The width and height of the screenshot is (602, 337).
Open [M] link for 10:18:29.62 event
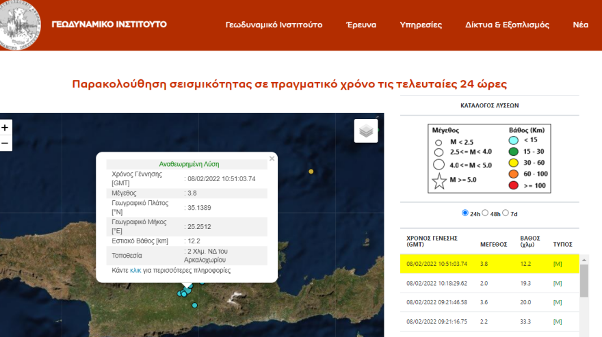558,283
